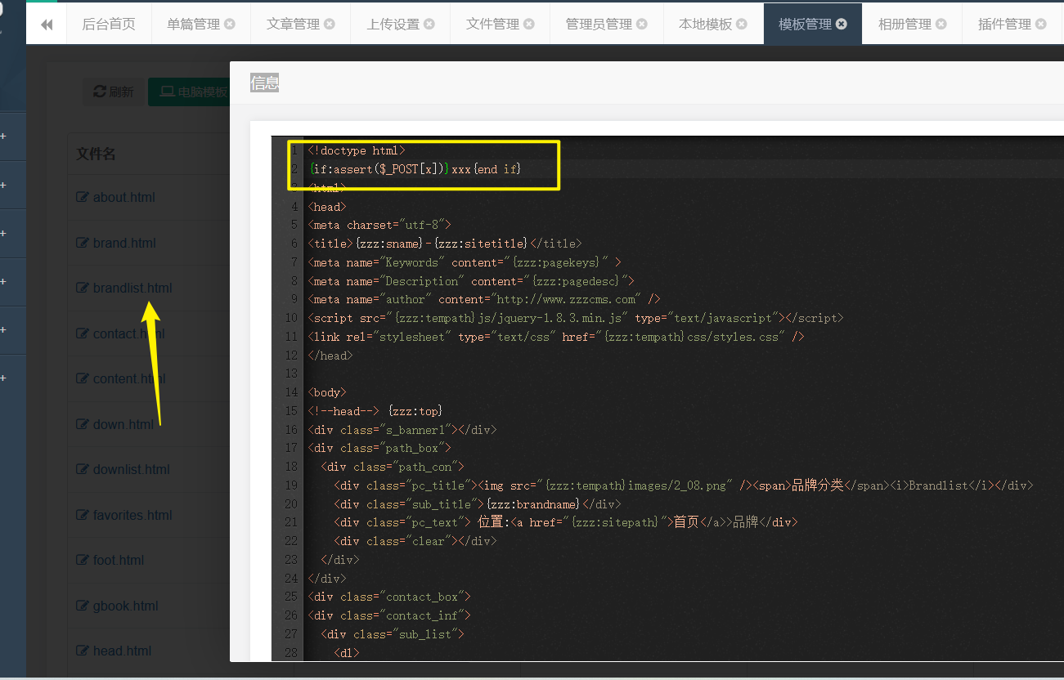1064x680 pixels.
Task: Expand the first sidebar plus item
Action: pyautogui.click(x=3, y=136)
